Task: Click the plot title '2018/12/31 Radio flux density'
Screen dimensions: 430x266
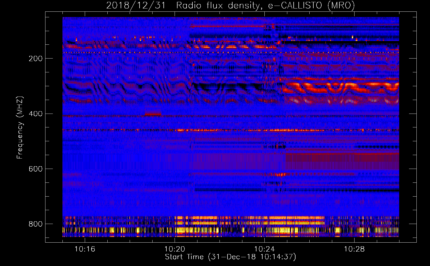Action: pos(230,5)
